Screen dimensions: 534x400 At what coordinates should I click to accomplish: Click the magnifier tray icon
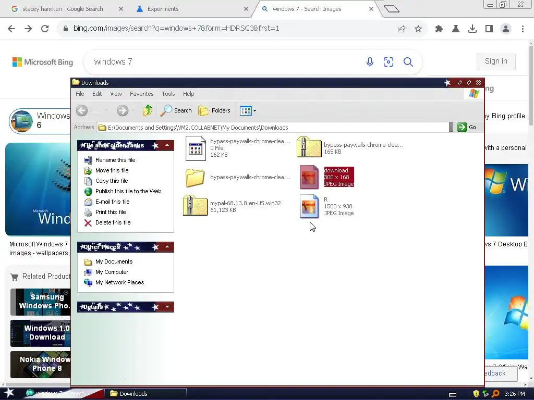pos(495,394)
